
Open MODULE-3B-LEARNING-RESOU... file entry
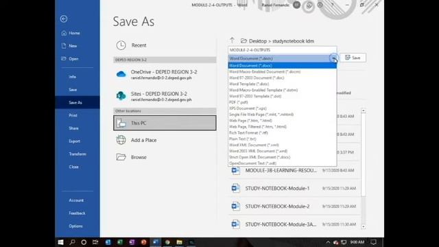[294, 171]
